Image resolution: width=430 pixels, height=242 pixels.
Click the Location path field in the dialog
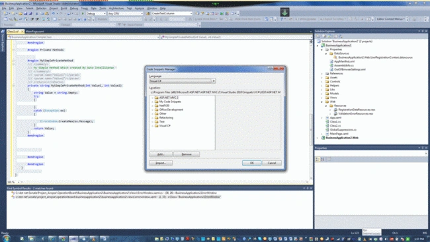[x=215, y=92]
